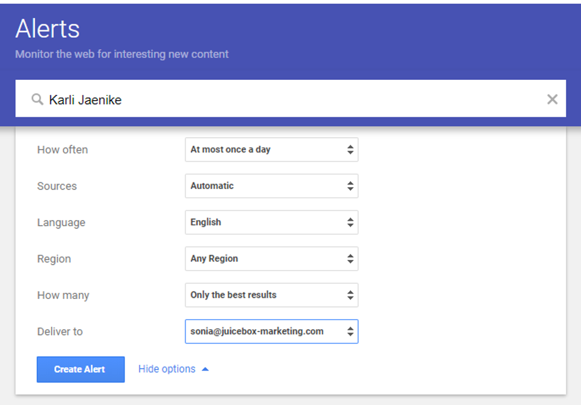Open the Deliver to email dropdown

coord(267,332)
